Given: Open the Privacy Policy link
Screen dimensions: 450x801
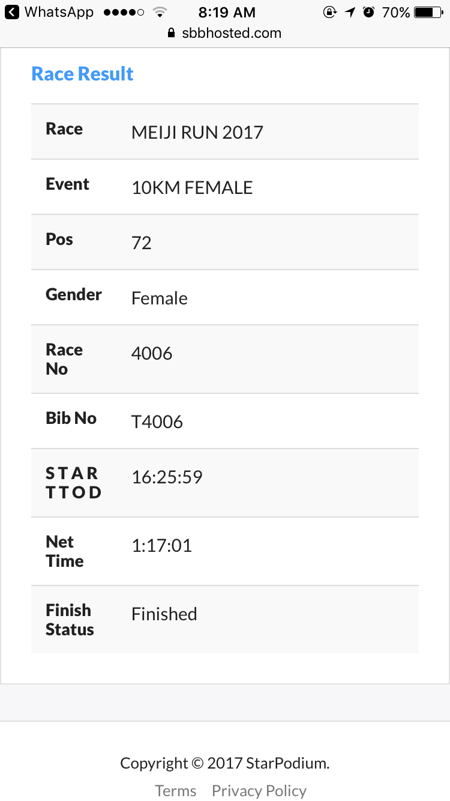Looking at the screenshot, I should pyautogui.click(x=259, y=791).
